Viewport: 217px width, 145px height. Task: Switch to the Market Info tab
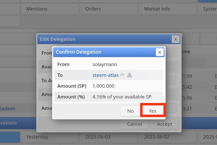coord(167,9)
